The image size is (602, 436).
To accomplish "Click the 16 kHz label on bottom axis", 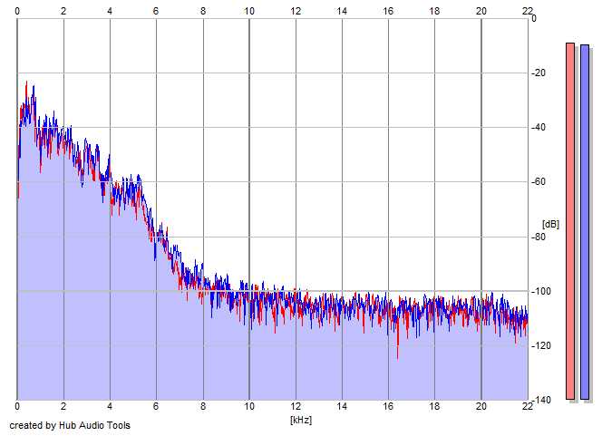I will [x=388, y=406].
